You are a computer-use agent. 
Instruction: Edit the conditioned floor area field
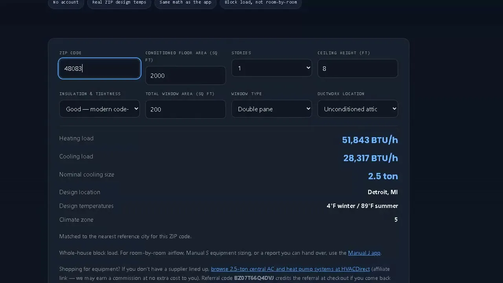point(185,75)
